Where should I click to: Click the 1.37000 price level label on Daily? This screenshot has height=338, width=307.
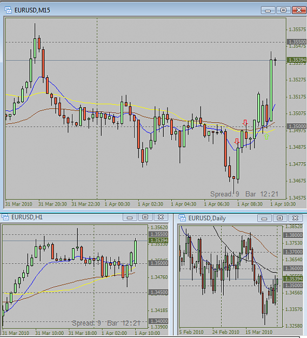click(293, 251)
